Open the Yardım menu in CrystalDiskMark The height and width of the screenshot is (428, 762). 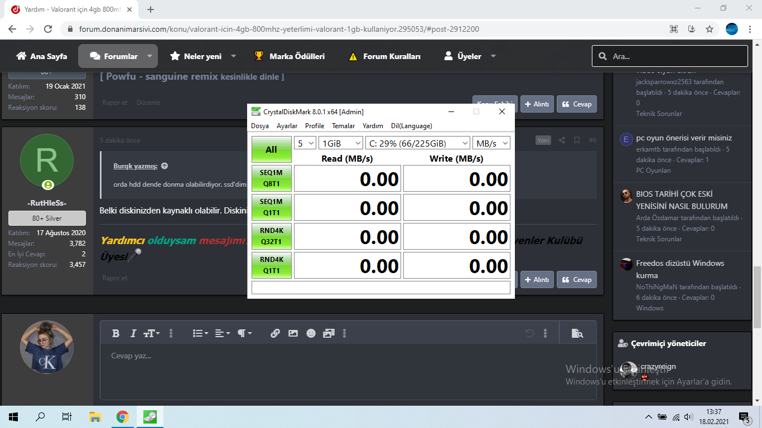(373, 126)
